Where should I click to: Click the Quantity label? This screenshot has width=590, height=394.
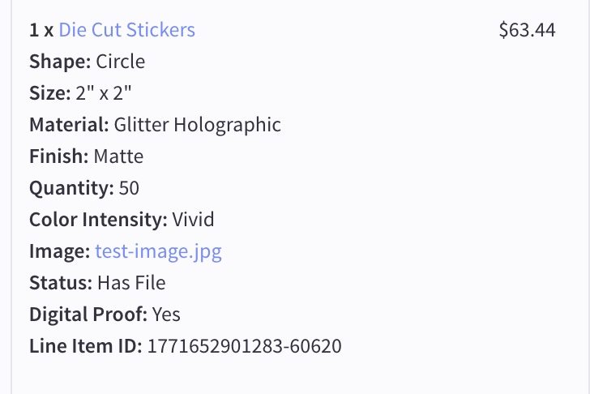[71, 188]
